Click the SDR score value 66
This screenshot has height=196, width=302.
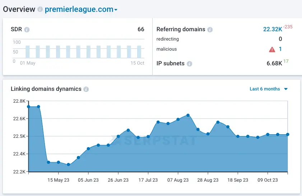point(141,29)
